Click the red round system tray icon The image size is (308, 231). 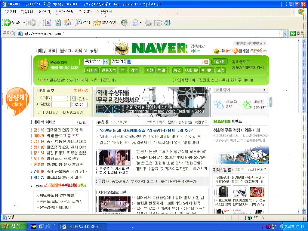(268, 226)
